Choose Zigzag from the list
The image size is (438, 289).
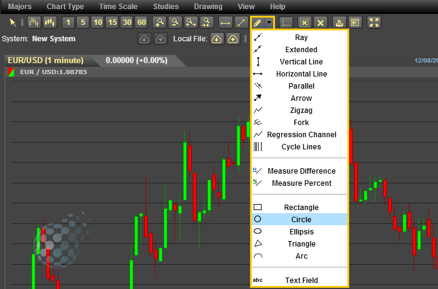[x=299, y=110]
